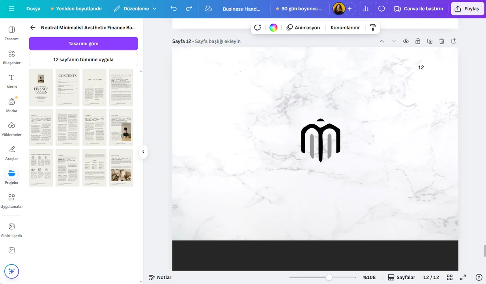Undo the last action

click(x=174, y=9)
